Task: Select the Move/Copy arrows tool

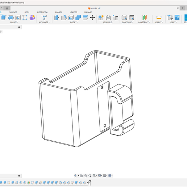Action: 92,17
